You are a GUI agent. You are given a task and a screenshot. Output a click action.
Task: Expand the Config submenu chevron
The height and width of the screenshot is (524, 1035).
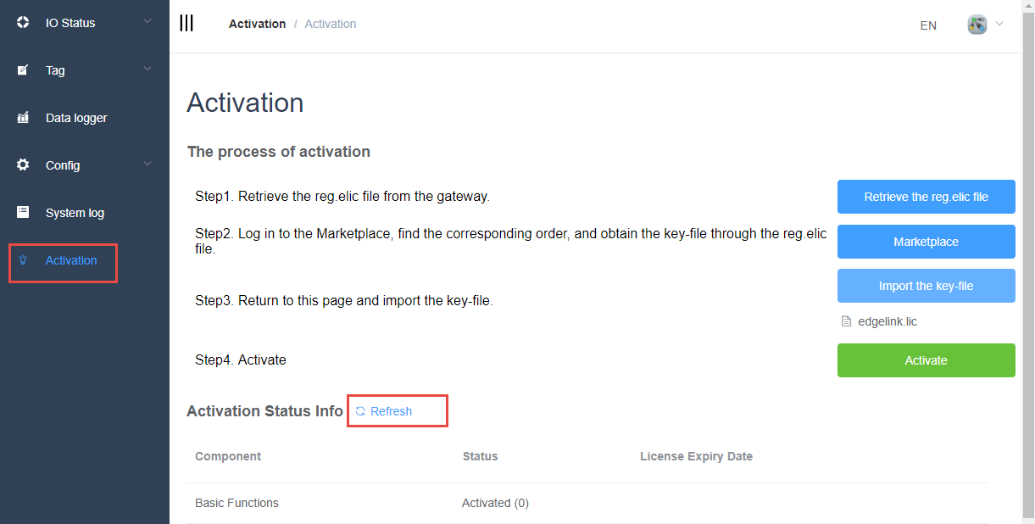(147, 164)
